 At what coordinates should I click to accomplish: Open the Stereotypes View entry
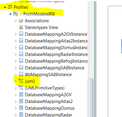[x=41, y=27]
